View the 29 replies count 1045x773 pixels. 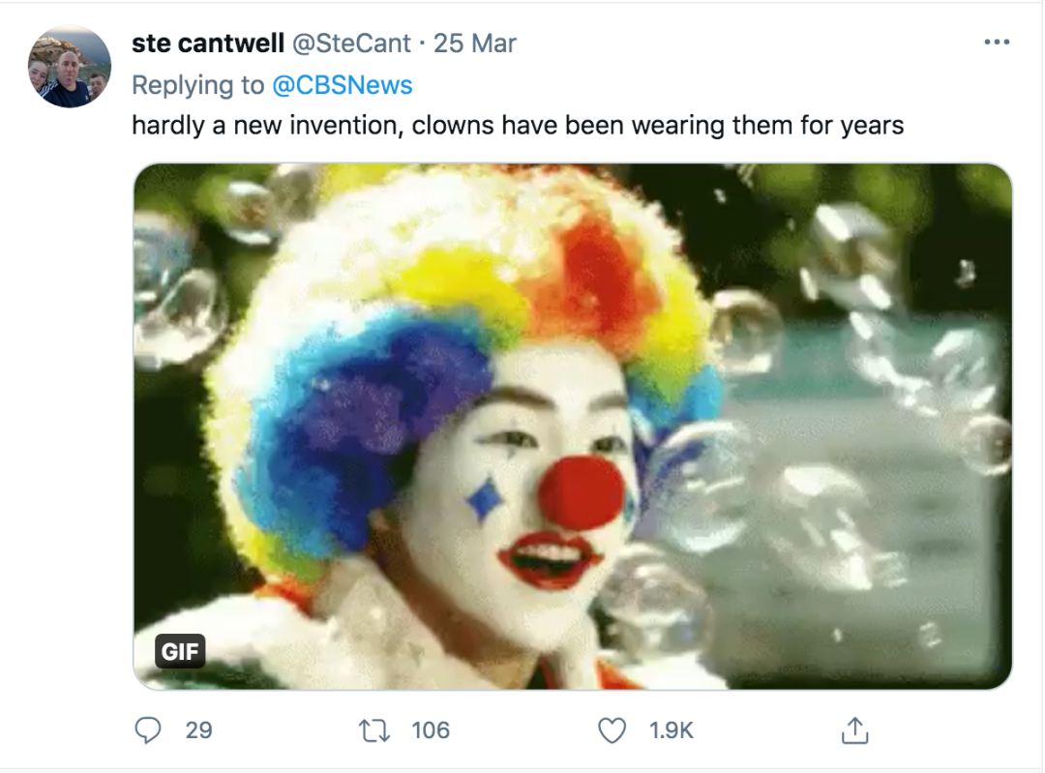click(198, 730)
